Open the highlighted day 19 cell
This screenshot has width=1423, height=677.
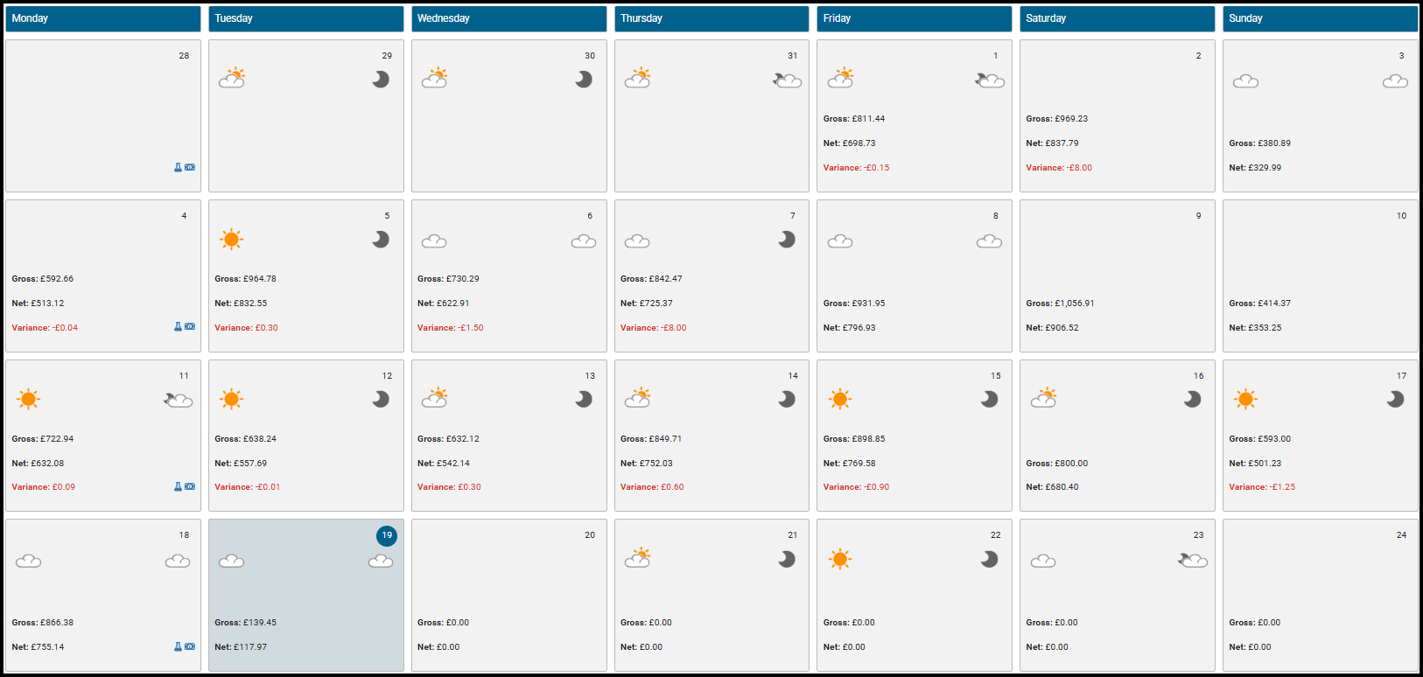[306, 595]
